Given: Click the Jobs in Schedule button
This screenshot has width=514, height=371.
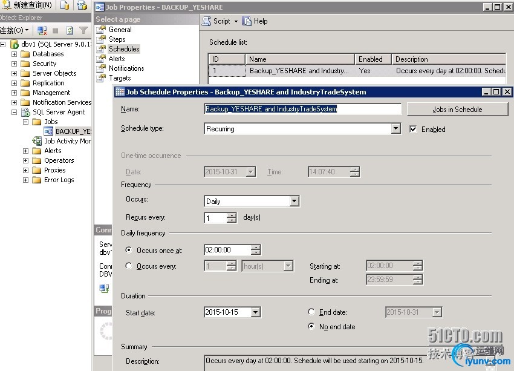Looking at the screenshot, I should pyautogui.click(x=457, y=110).
